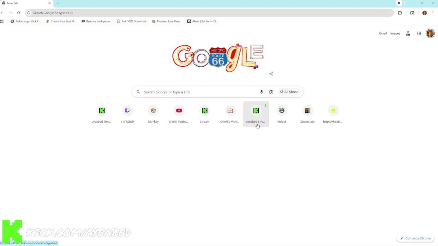Screen dimensions: 438x246
Task: Open Kick VOD Download... bookmark
Action: pyautogui.click(x=132, y=21)
